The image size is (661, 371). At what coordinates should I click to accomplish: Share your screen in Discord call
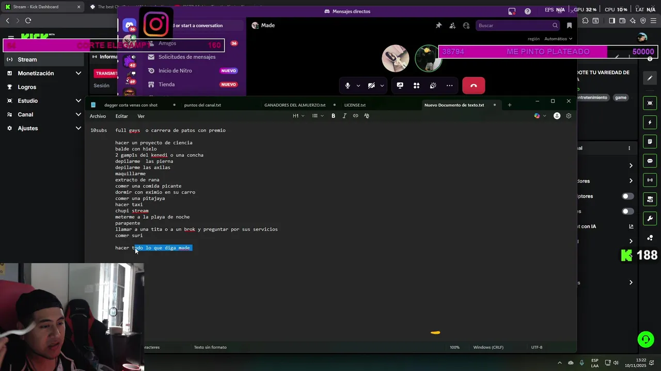pos(400,86)
